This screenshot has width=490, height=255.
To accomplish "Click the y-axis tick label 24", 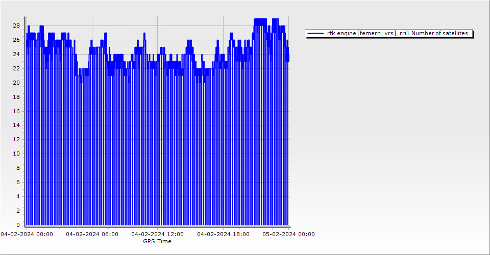I will point(16,54).
